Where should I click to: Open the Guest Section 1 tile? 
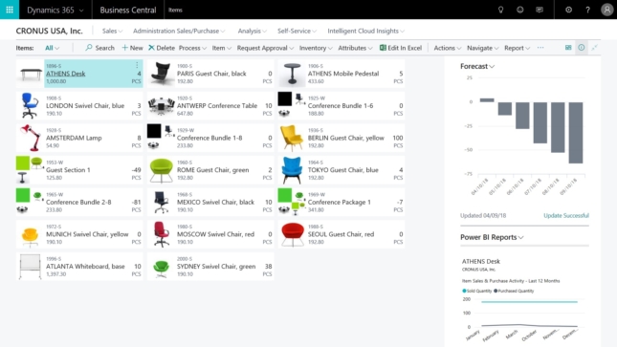[x=79, y=170]
